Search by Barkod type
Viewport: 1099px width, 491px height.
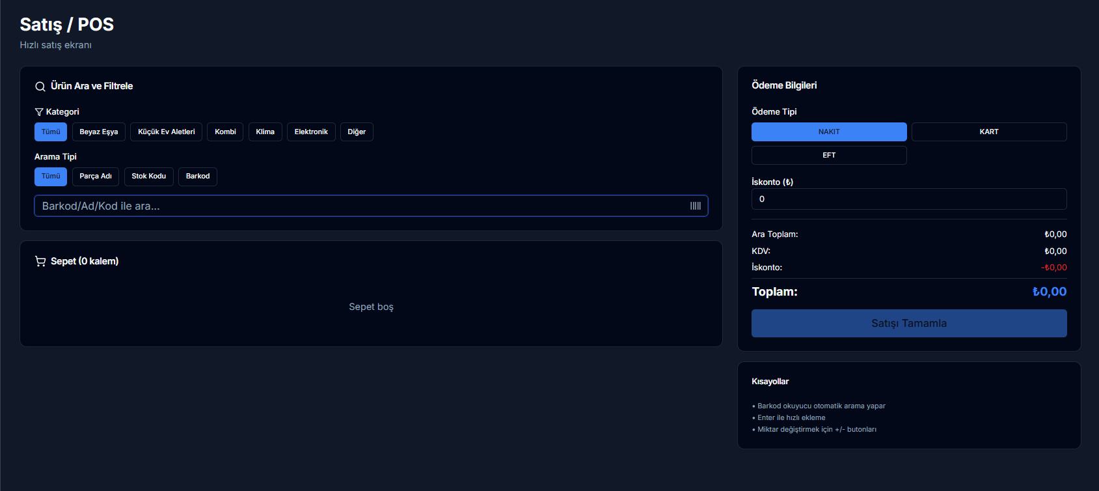tap(198, 176)
